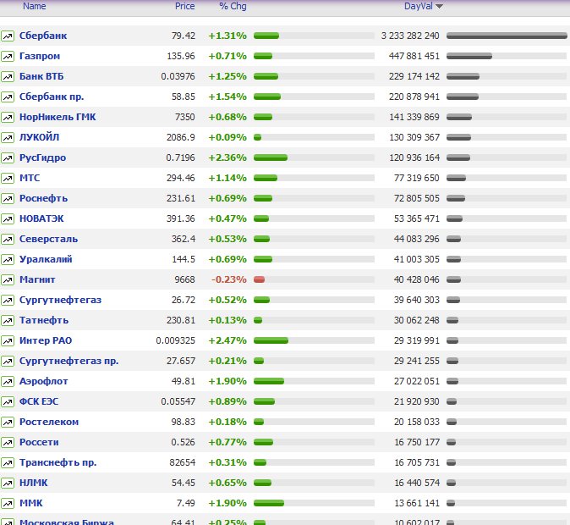Click the chart icon next to НЛМК
The width and height of the screenshot is (570, 525).
[8, 483]
